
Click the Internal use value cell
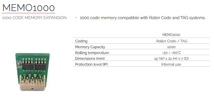click(x=171, y=64)
